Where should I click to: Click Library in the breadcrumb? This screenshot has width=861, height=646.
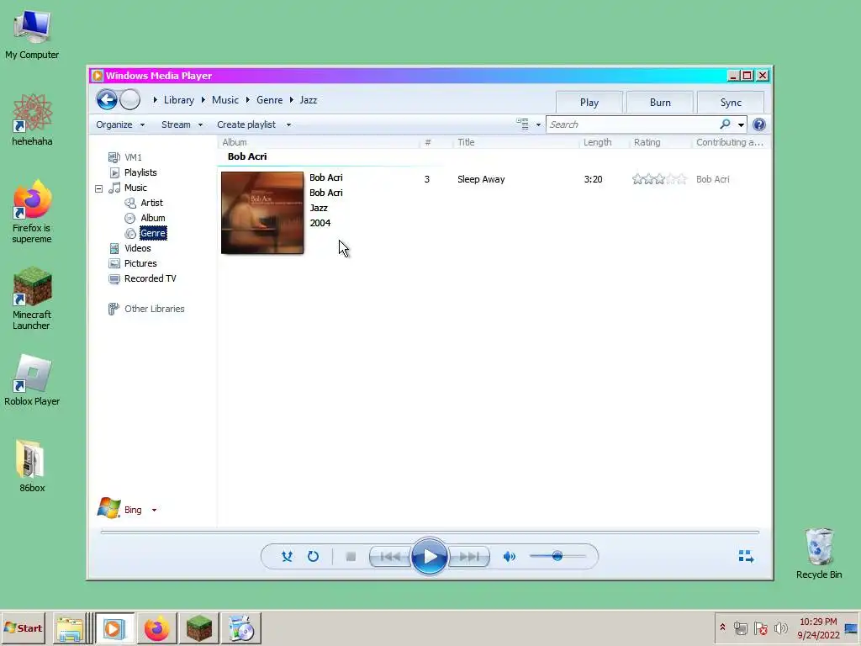pos(179,100)
